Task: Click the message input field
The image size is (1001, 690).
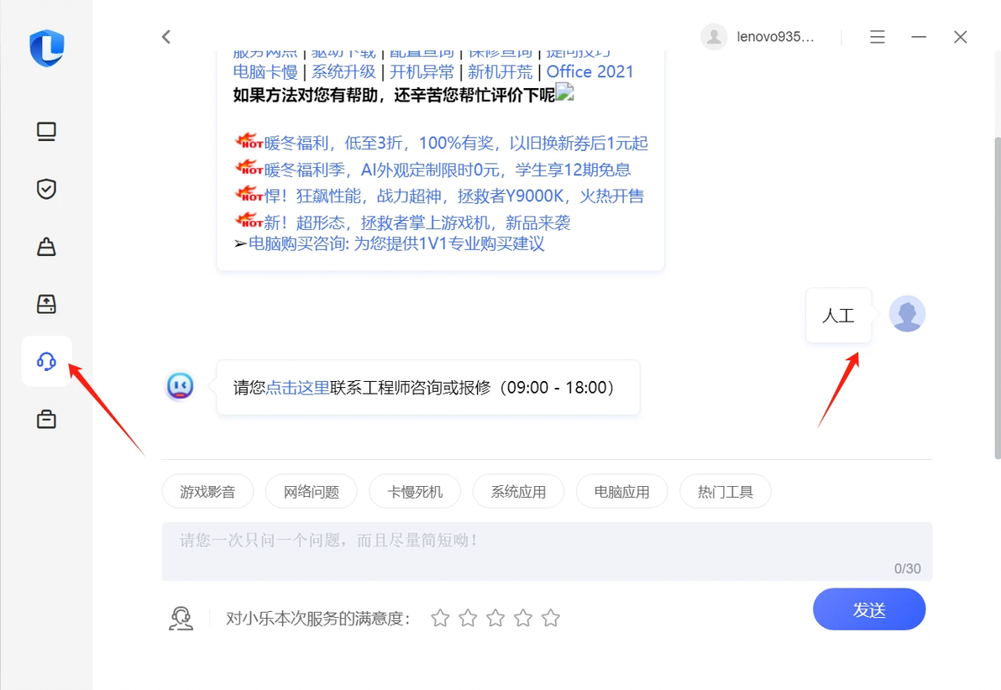Action: [547, 551]
